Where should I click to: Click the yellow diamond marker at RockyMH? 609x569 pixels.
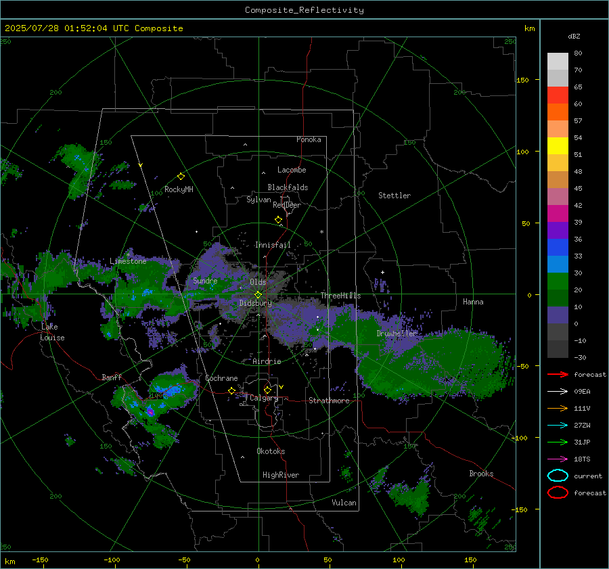pos(181,177)
